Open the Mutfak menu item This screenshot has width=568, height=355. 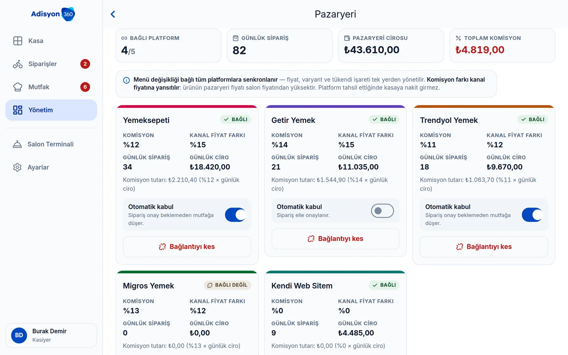[51, 87]
